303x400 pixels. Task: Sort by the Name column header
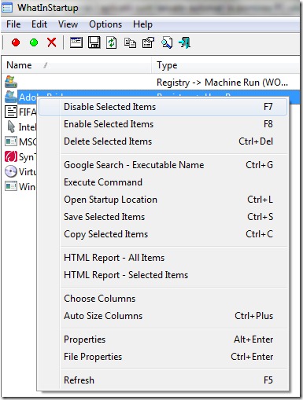tap(76, 65)
